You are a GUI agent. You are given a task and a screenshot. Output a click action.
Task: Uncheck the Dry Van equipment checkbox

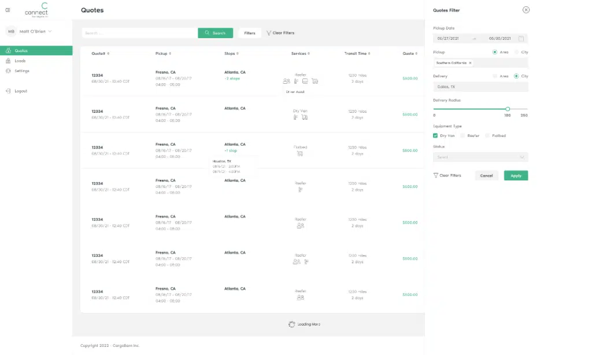435,136
